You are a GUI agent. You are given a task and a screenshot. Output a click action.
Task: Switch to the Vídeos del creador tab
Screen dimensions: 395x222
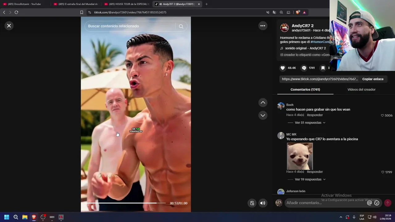point(361,89)
